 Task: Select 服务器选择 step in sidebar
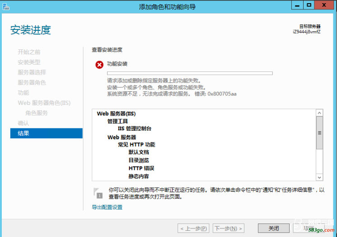(x=32, y=72)
